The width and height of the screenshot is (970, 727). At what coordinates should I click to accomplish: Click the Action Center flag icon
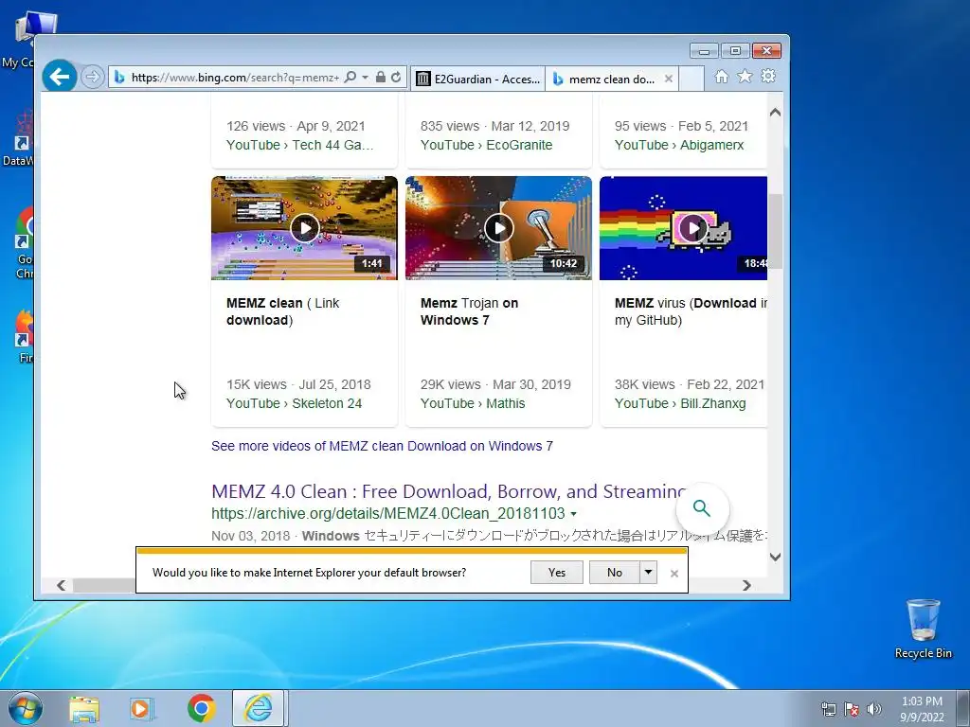click(852, 709)
